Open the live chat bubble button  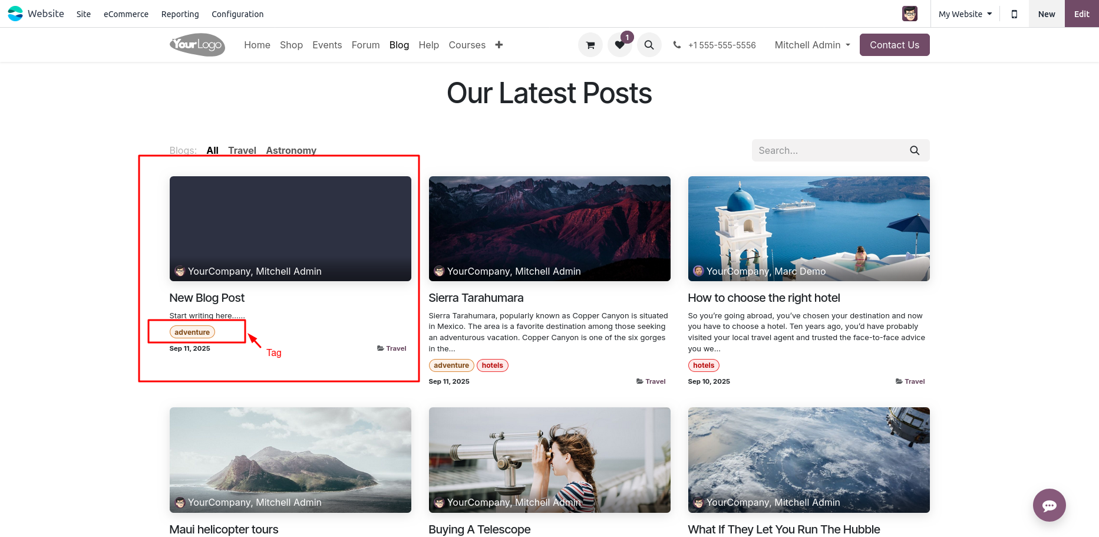click(x=1049, y=505)
